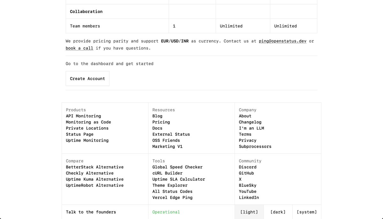Follow the 'book a call' link
383x219 pixels.
(x=79, y=48)
